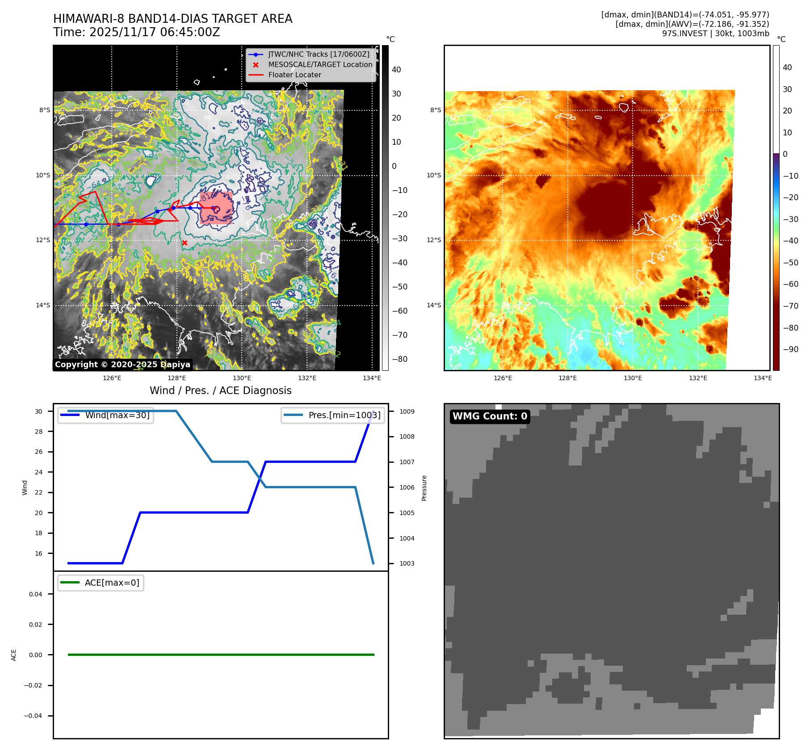The image size is (810, 755).
Task: Click the red Floater Locater line sample in legend
Action: (x=256, y=75)
